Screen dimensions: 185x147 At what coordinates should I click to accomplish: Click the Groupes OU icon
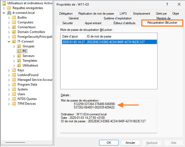(19, 46)
